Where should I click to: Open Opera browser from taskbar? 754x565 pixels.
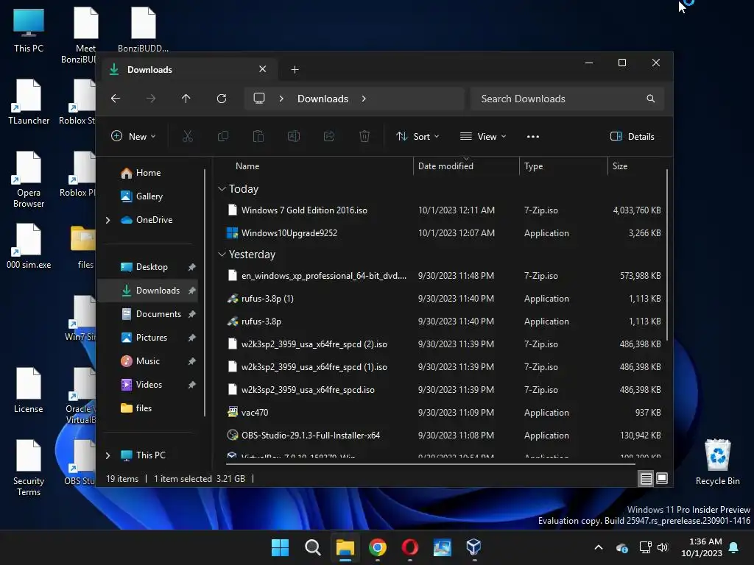coord(409,547)
